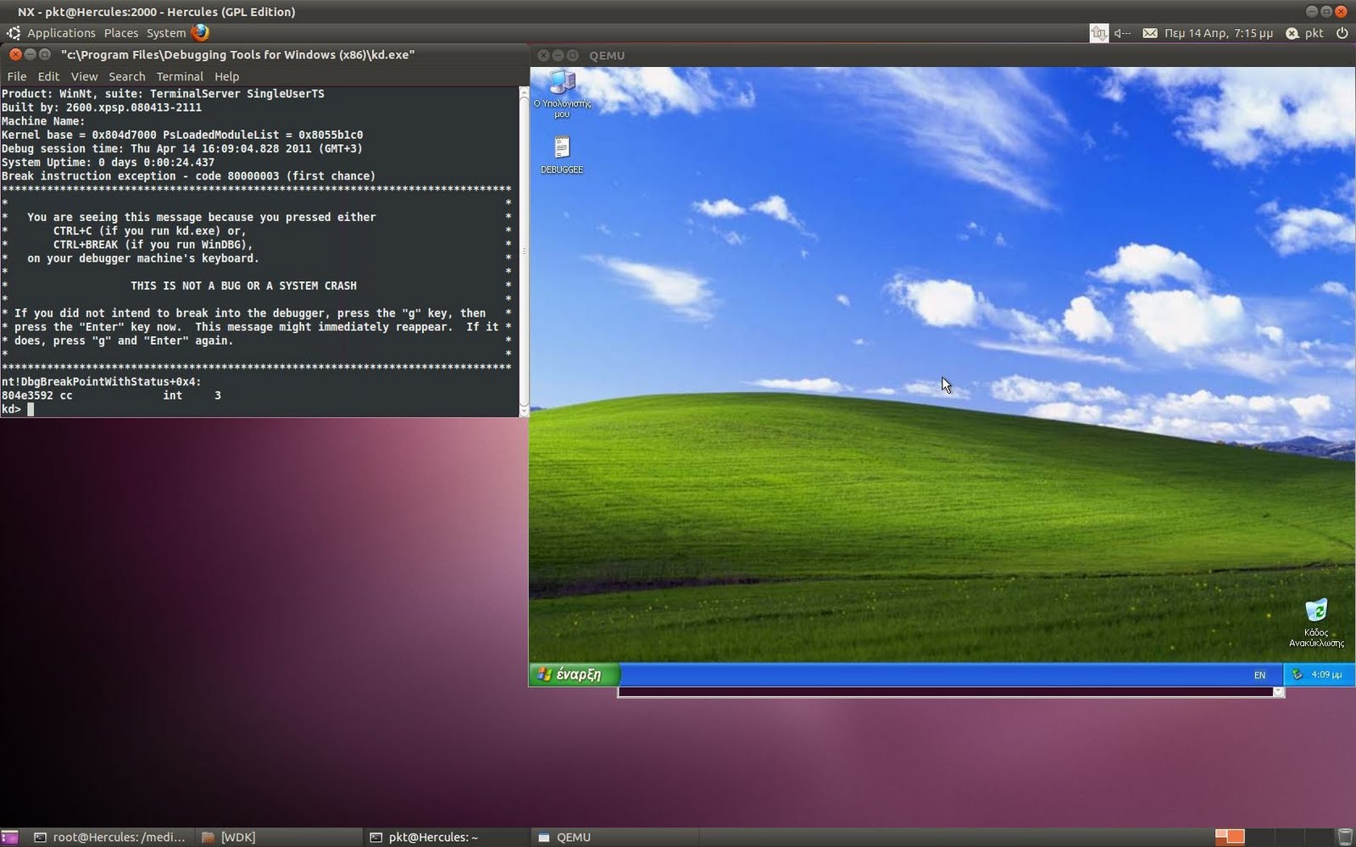The height and width of the screenshot is (847, 1356).
Task: Open the Places menu
Action: (120, 33)
